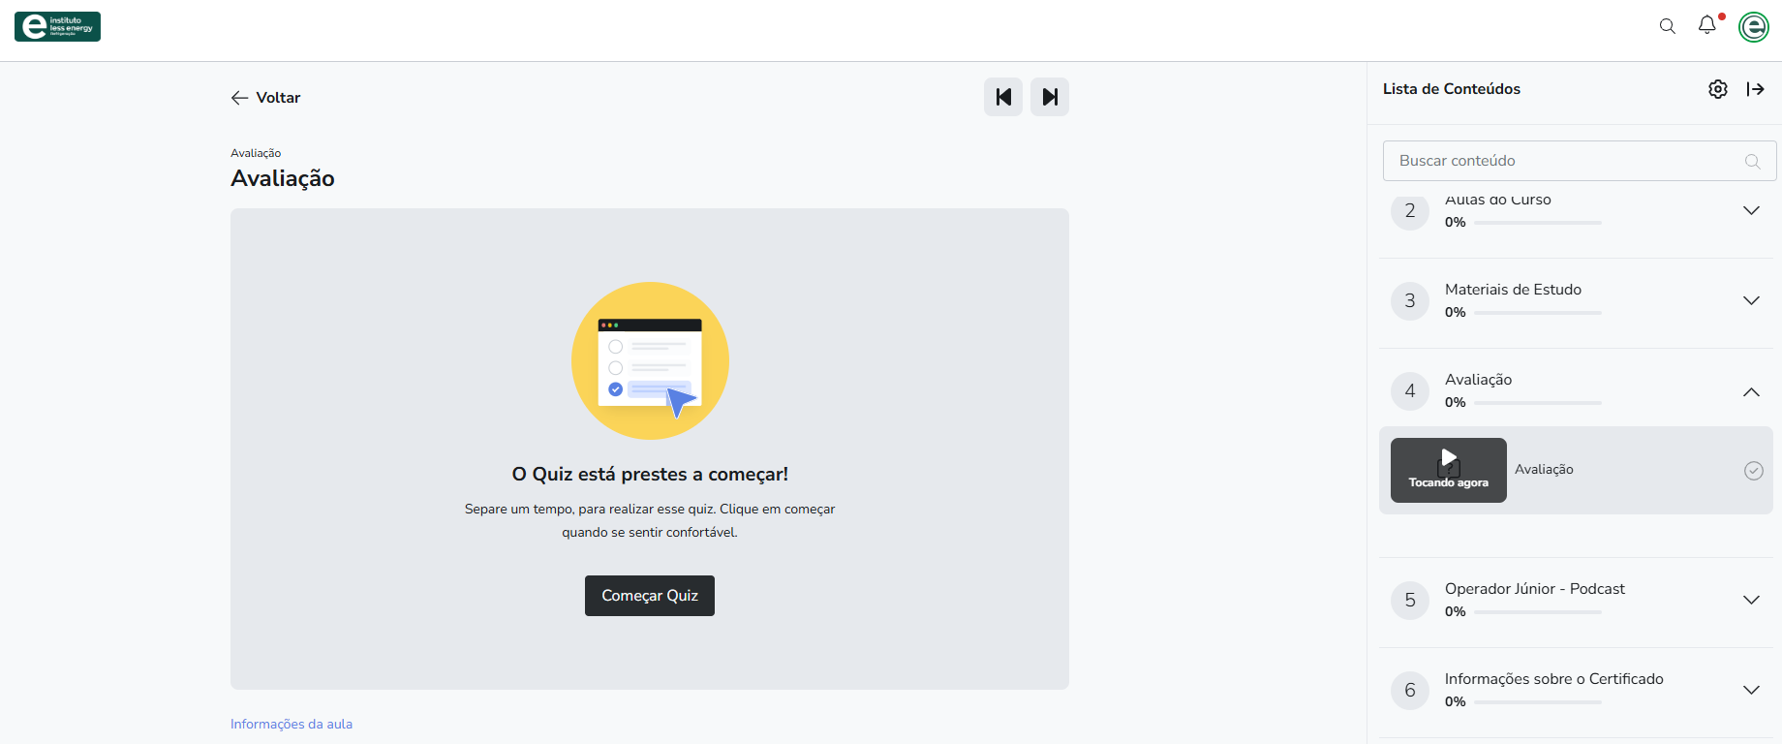Screen dimensions: 1782x744
Task: Click the Voltar back link
Action: coord(266,98)
